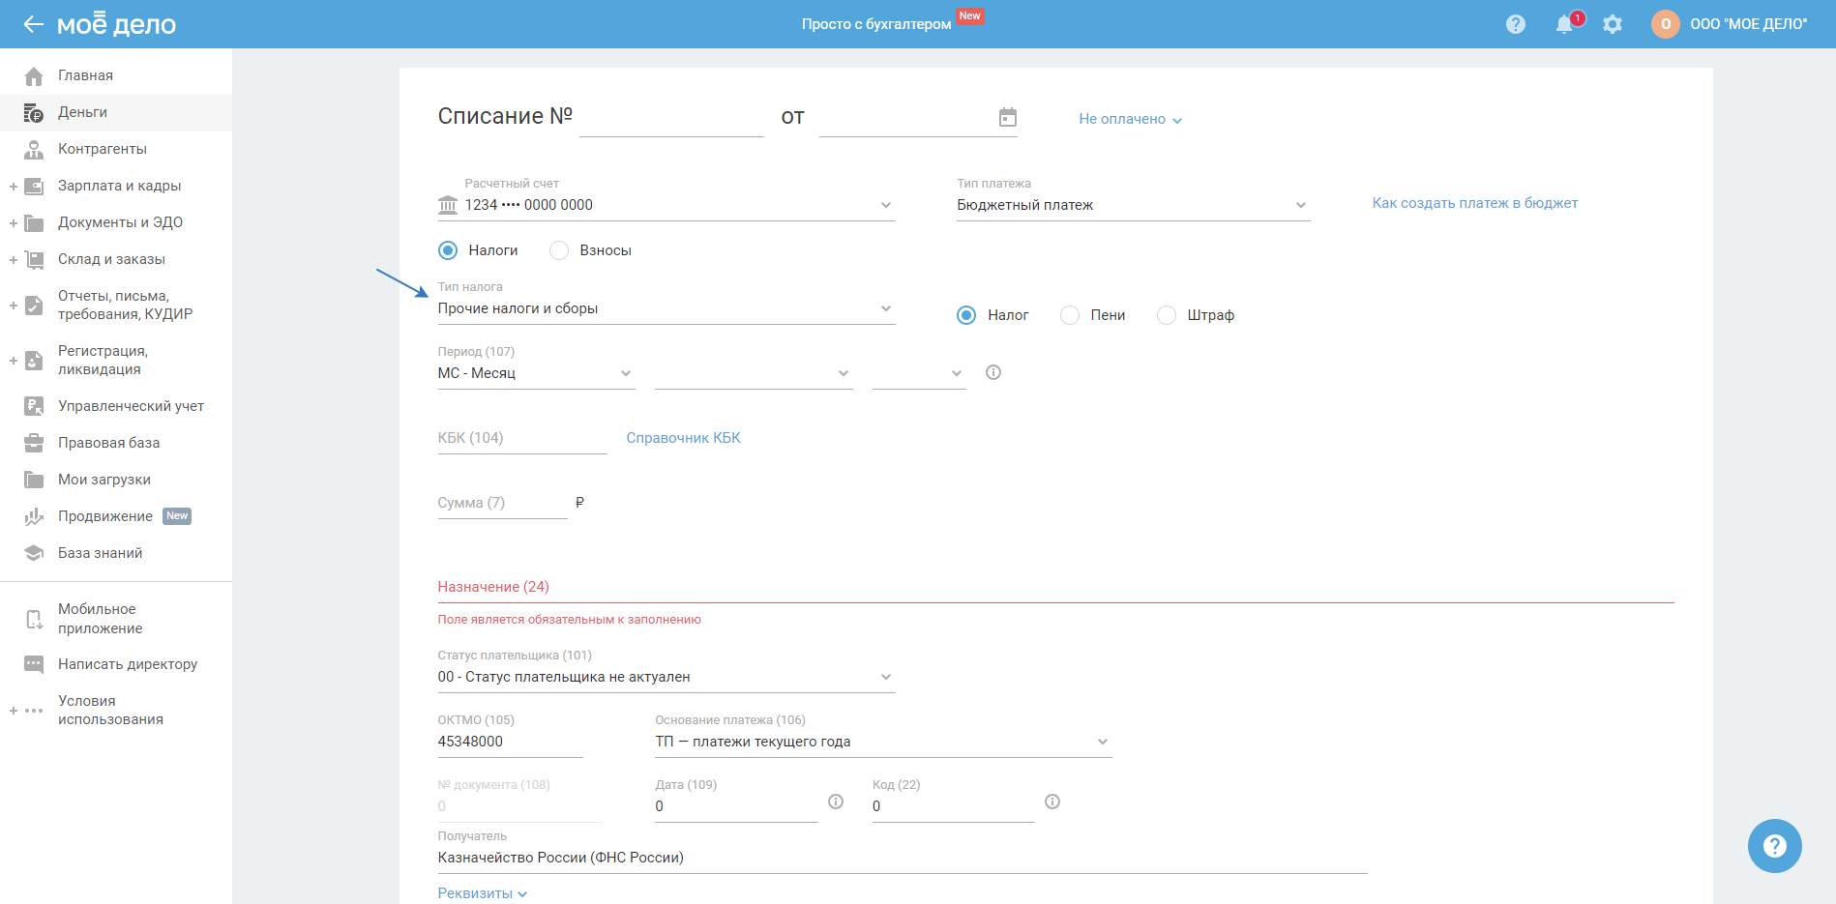Click the info icon next to Код (22)

pos(1052,802)
